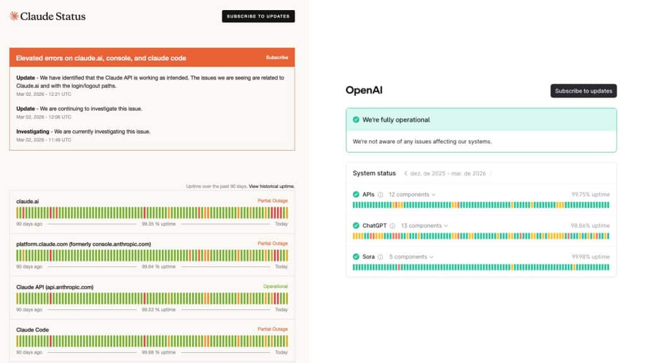Expand the Sora 5 components list
Image resolution: width=645 pixels, height=363 pixels.
pyautogui.click(x=411, y=257)
